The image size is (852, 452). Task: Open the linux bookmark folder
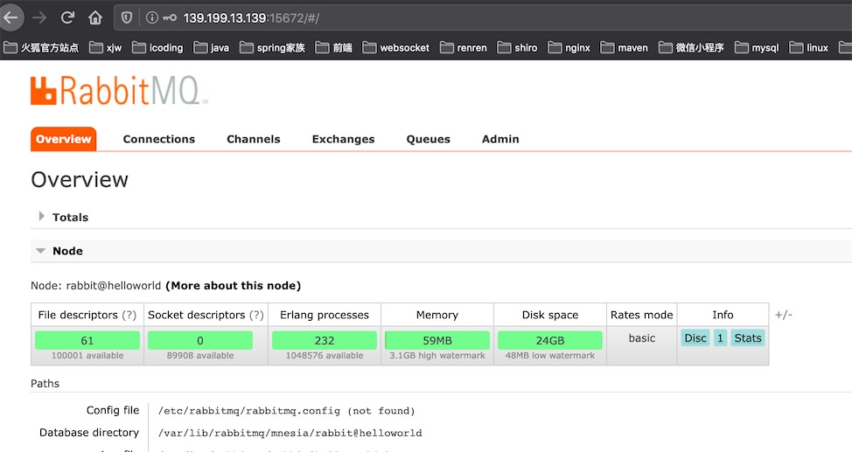coord(809,48)
